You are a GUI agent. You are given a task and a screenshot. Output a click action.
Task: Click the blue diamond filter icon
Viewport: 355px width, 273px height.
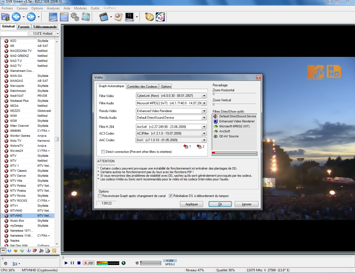click(9, 250)
